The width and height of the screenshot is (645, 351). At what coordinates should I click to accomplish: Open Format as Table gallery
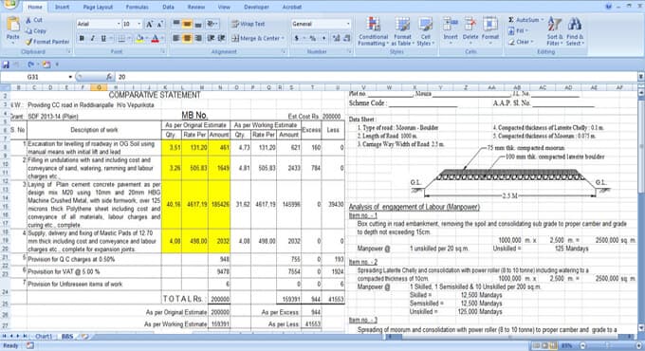click(402, 31)
